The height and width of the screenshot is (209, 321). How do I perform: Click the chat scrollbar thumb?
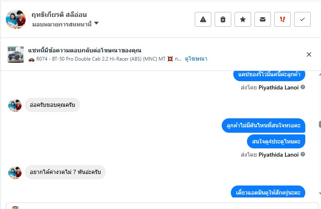tap(319, 124)
